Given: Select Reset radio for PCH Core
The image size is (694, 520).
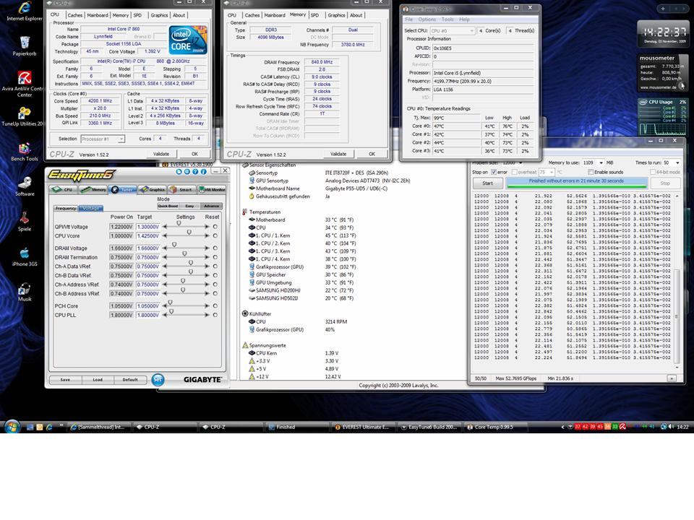Looking at the screenshot, I should point(215,306).
